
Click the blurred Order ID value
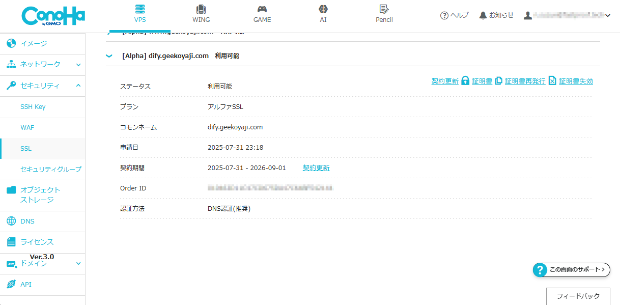click(x=270, y=188)
